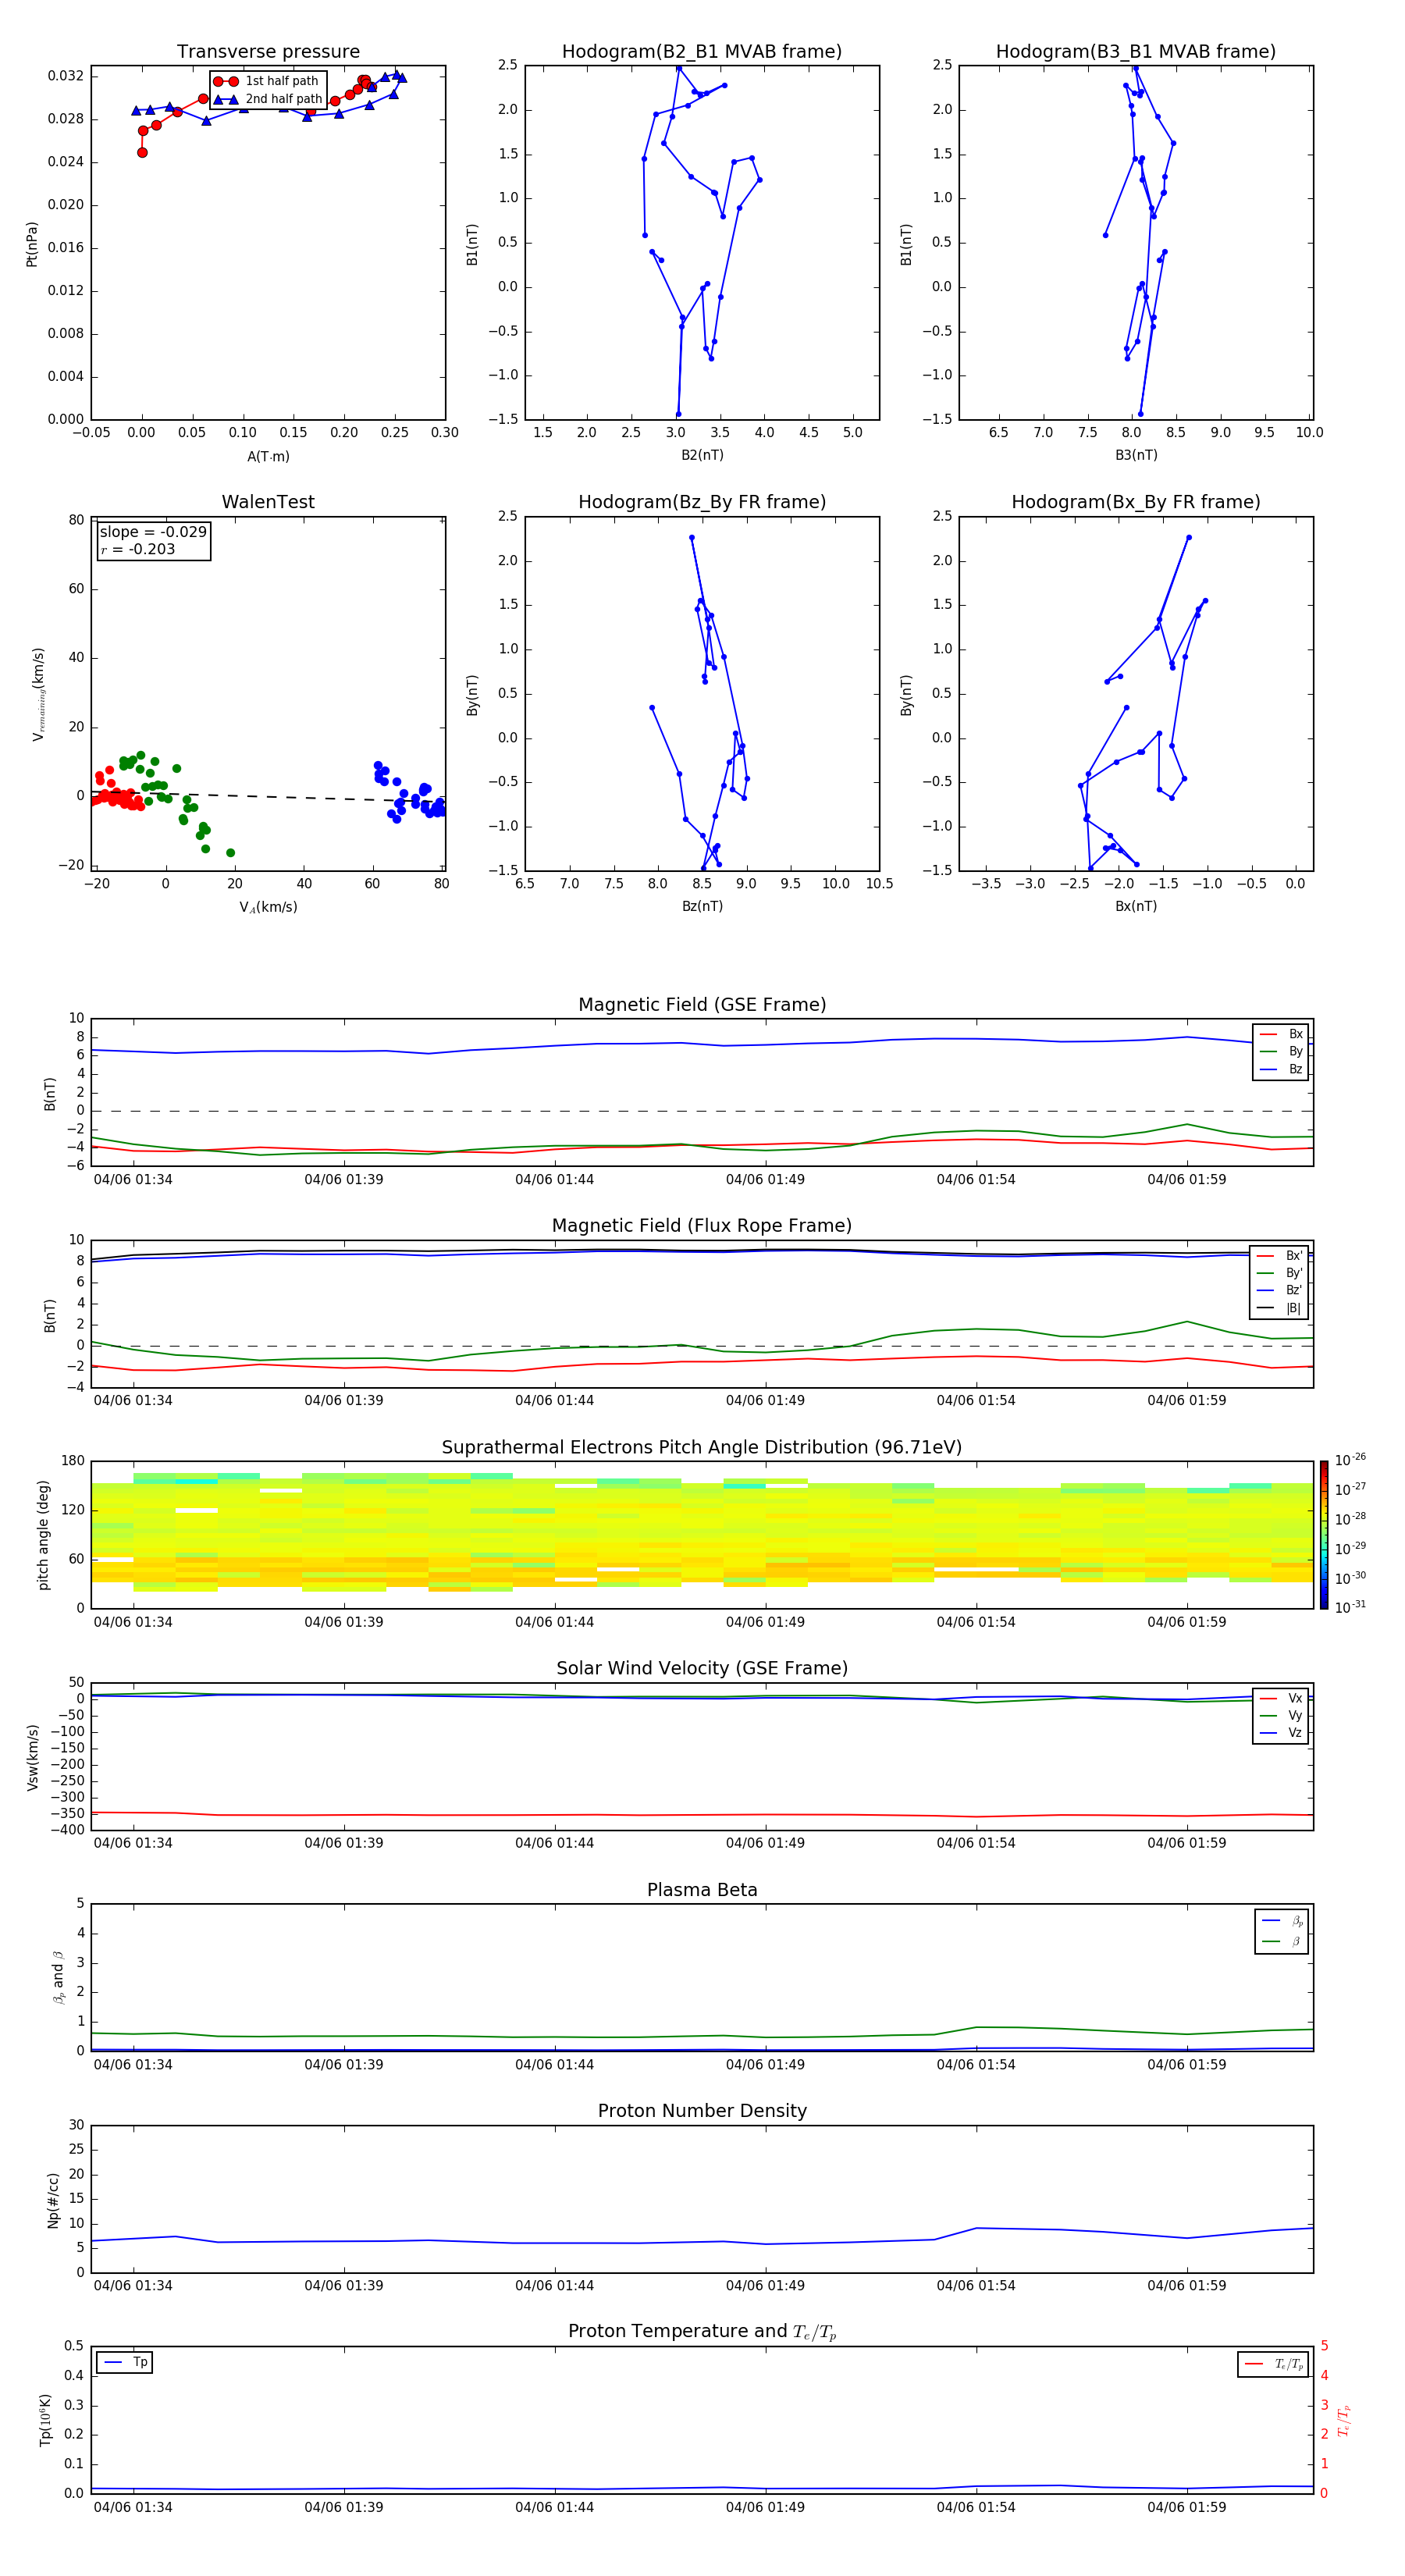1405x2576 pixels.
Task: Click the "Bx'" entry in flux rope legend
Action: point(1280,1256)
